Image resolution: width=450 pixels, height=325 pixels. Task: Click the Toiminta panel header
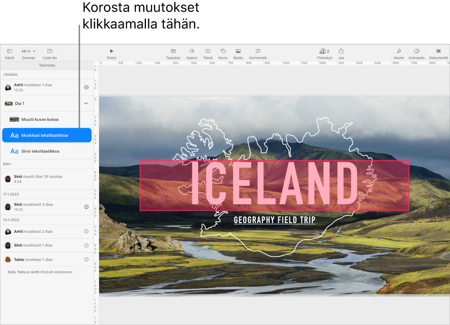[x=47, y=65]
